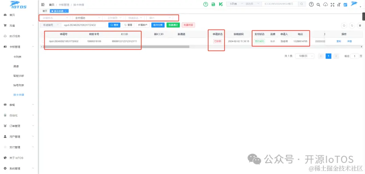Go to next page arrow
This screenshot has width=365, height=174.
click(x=336, y=56)
